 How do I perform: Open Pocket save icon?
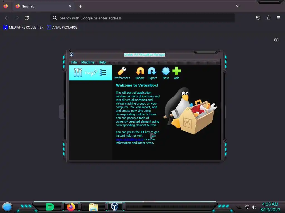(x=258, y=18)
